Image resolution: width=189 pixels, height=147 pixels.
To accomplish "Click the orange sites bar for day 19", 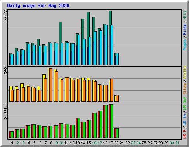I will point(112,90).
